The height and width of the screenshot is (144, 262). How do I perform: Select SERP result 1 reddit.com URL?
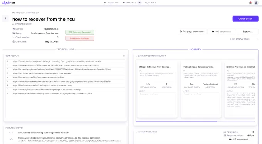click(55, 65)
